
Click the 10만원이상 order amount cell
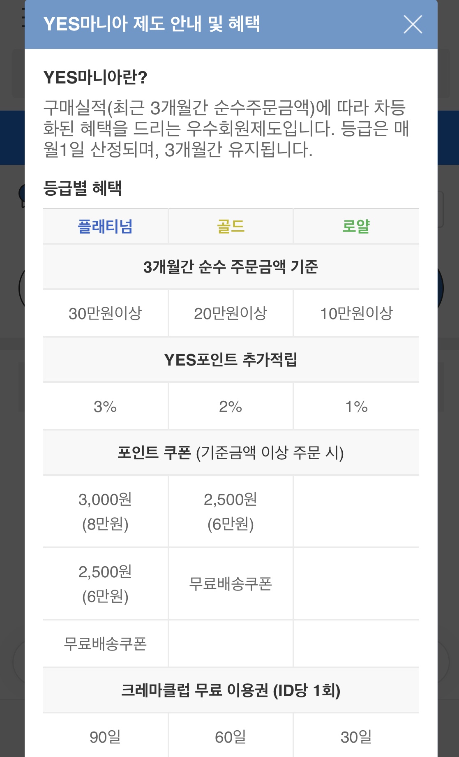356,313
